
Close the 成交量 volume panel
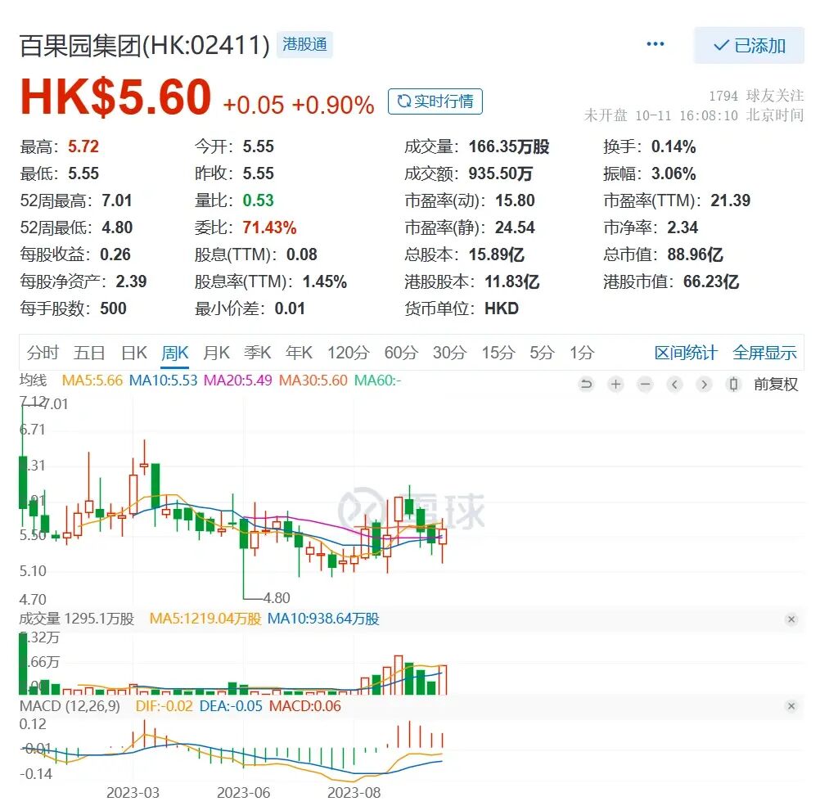pos(791,619)
